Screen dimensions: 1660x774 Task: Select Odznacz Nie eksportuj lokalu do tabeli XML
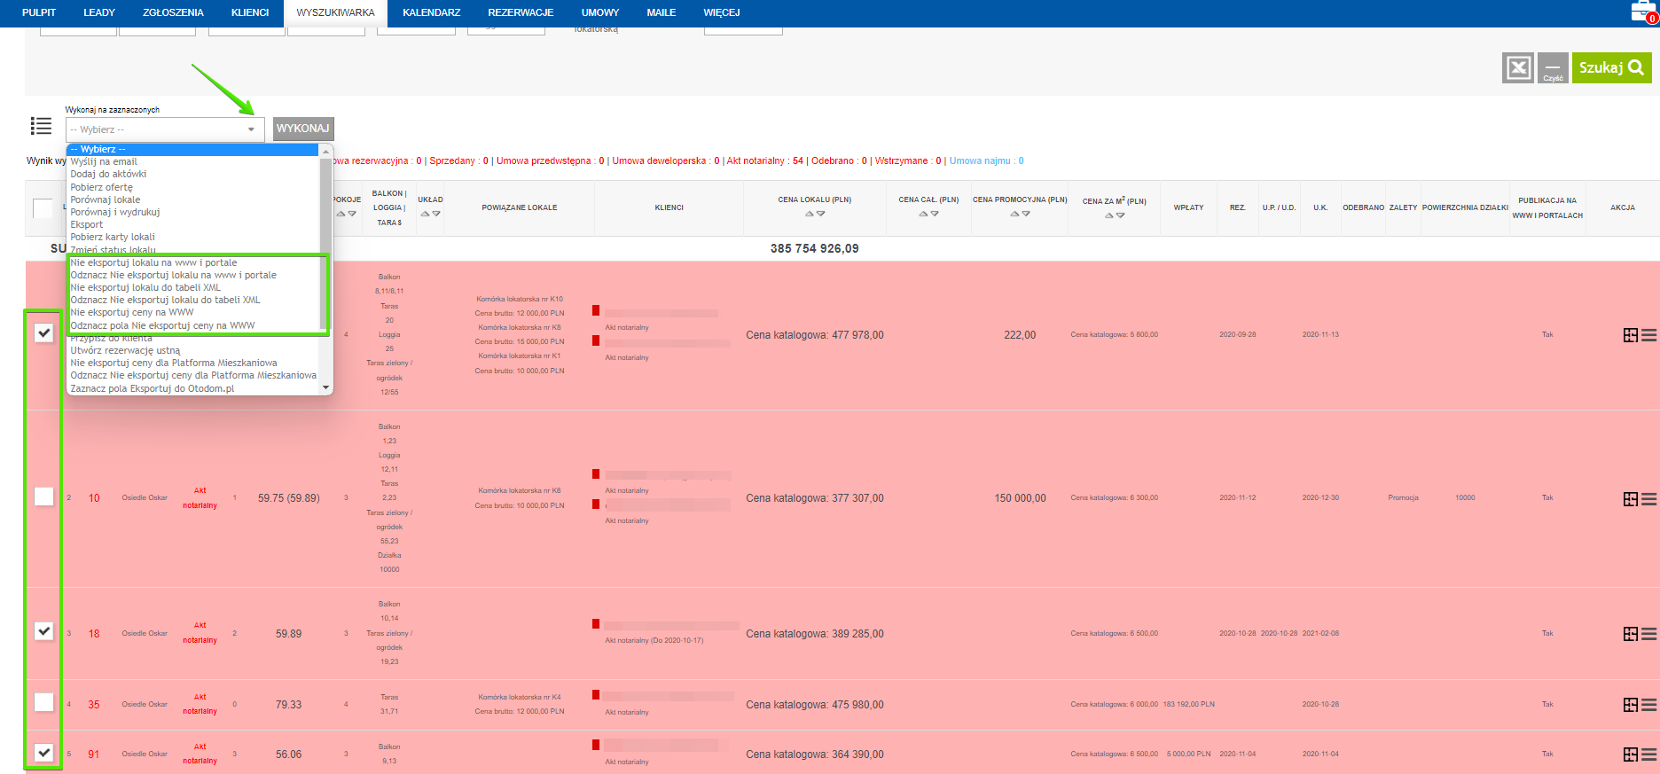tap(193, 300)
